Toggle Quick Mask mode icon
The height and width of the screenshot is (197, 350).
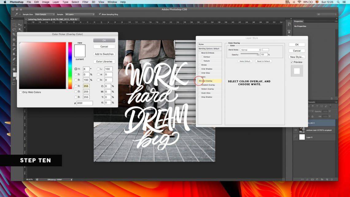(14, 84)
